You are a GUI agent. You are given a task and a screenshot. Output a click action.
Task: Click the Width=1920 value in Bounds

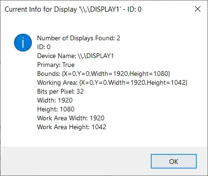coord(109,73)
